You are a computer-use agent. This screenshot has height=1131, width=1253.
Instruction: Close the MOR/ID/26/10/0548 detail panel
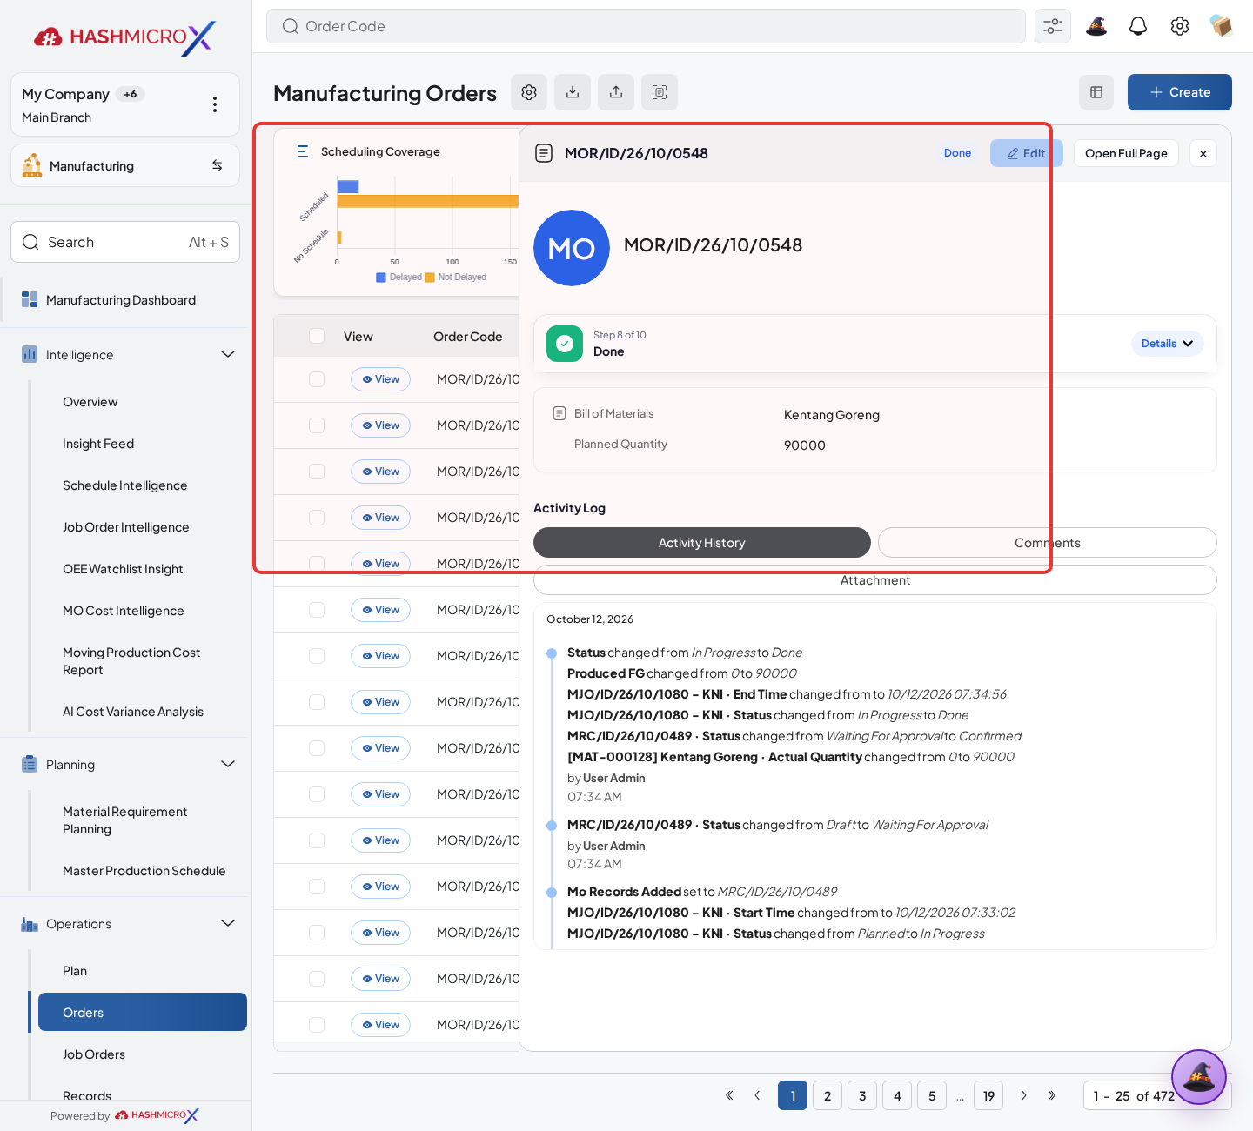tap(1203, 153)
